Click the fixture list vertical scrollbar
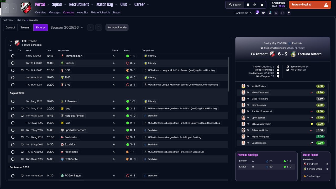 point(229,74)
